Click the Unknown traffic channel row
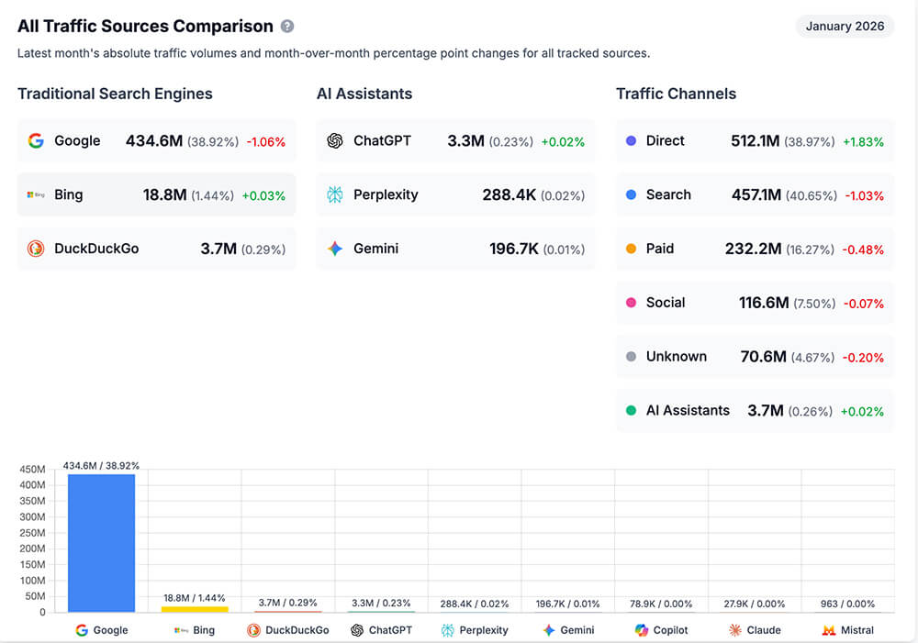 tap(755, 357)
